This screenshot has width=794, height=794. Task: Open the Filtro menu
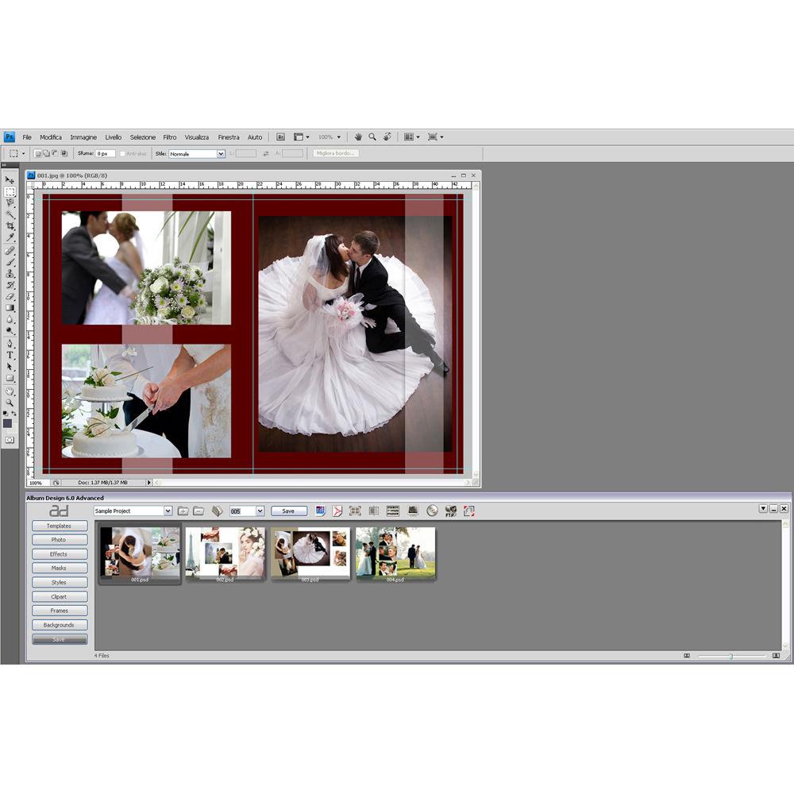point(169,137)
